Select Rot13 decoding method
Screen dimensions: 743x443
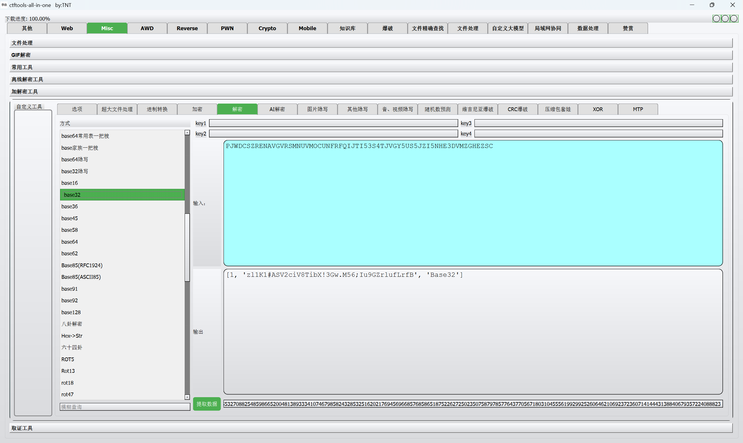tap(122, 371)
